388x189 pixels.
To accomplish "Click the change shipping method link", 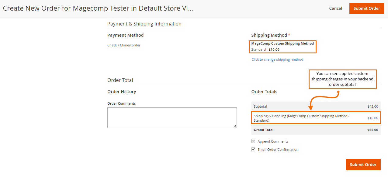I will tap(277, 59).
